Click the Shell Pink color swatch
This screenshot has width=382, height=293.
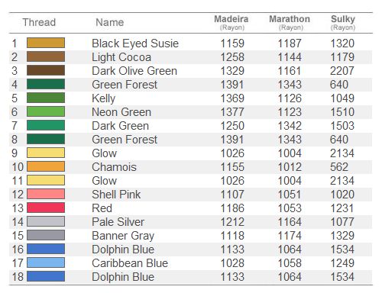[x=46, y=194]
